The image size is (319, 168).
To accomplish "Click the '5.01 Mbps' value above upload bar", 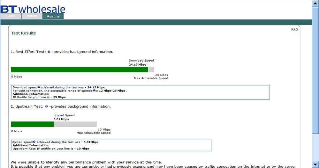I will (x=61, y=119).
